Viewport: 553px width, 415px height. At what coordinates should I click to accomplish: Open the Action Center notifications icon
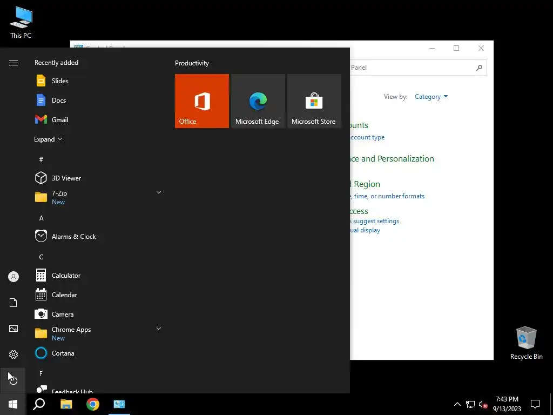point(535,404)
